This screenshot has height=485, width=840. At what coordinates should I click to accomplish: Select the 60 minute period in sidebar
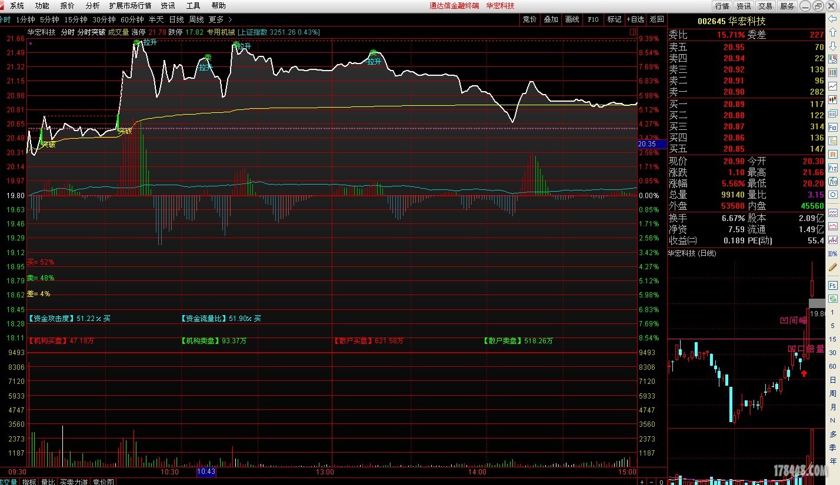[833, 366]
